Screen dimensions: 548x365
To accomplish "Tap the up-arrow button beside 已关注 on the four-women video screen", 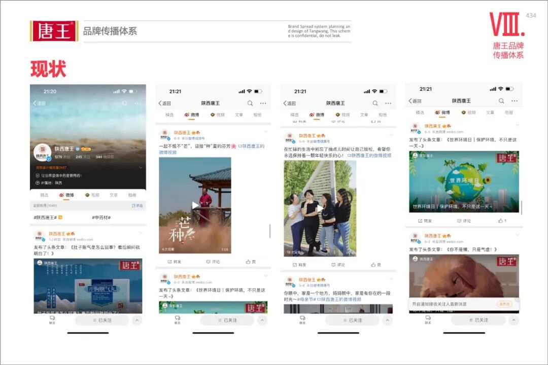I will (387, 320).
